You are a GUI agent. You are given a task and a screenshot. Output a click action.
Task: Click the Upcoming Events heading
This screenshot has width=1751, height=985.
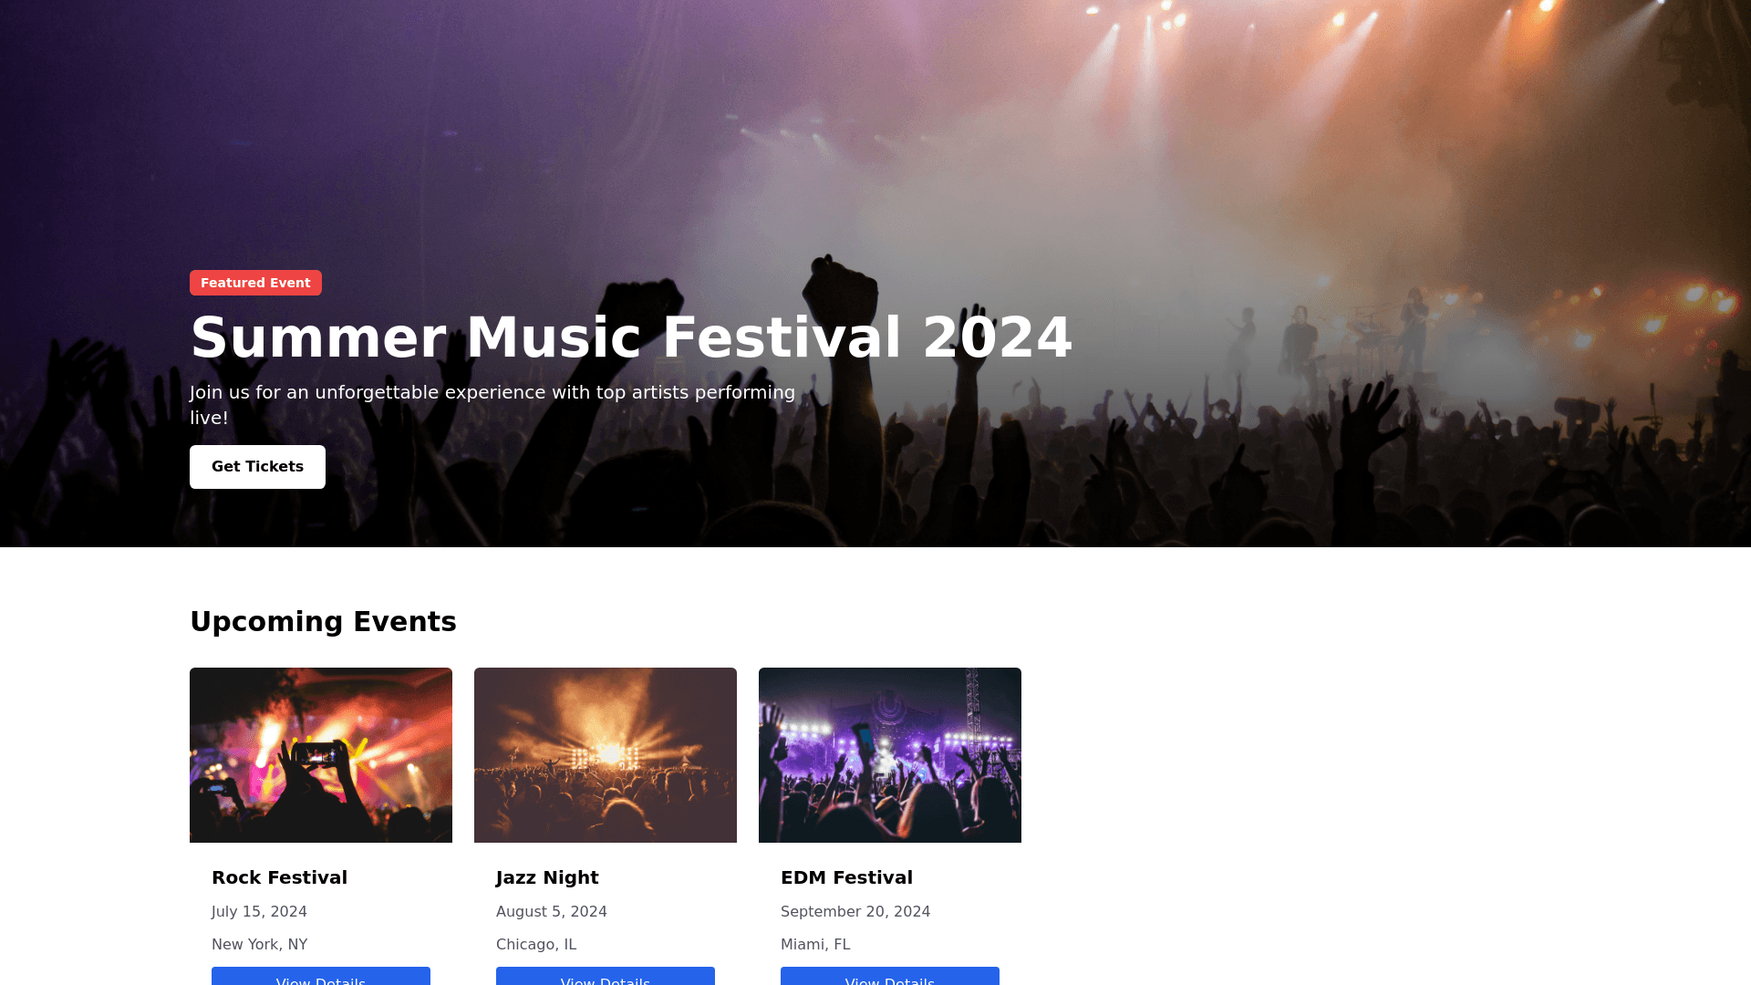pyautogui.click(x=323, y=621)
